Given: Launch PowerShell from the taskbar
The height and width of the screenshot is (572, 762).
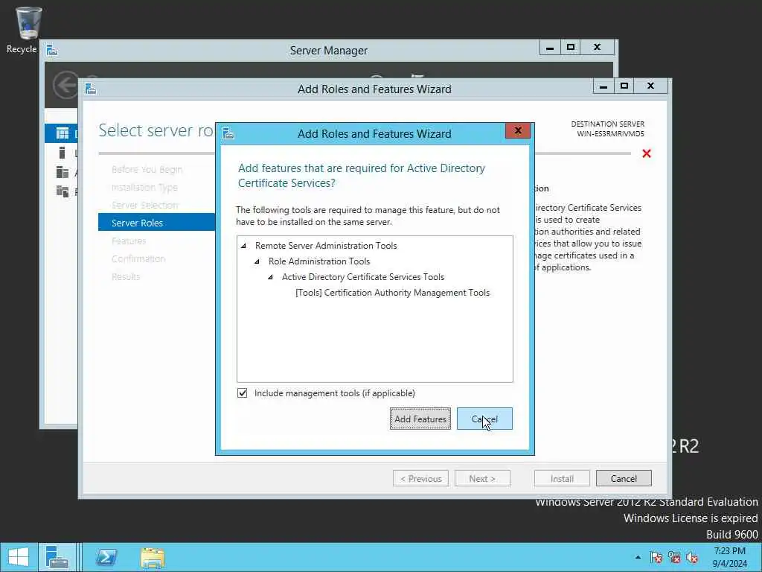Looking at the screenshot, I should 106,557.
